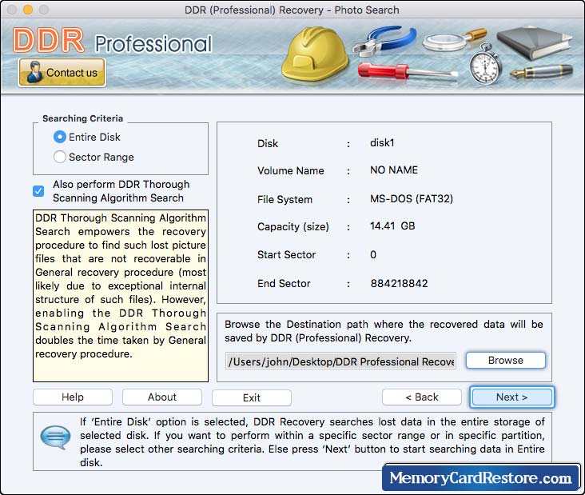This screenshot has width=585, height=495.
Task: Click the blue pliers icon in banner
Action: (x=384, y=42)
